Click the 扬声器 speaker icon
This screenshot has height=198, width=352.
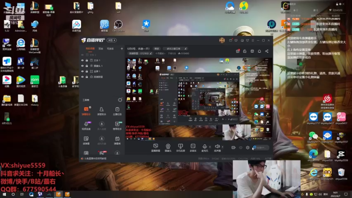217,147
